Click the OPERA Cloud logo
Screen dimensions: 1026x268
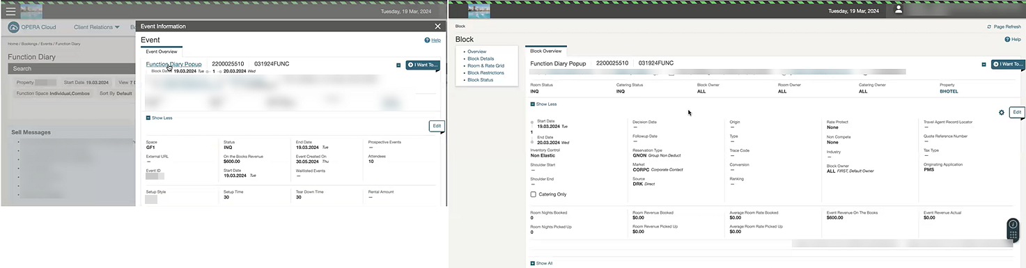(33, 27)
